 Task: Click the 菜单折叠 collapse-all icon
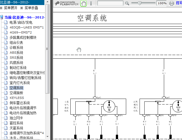point(21,8)
